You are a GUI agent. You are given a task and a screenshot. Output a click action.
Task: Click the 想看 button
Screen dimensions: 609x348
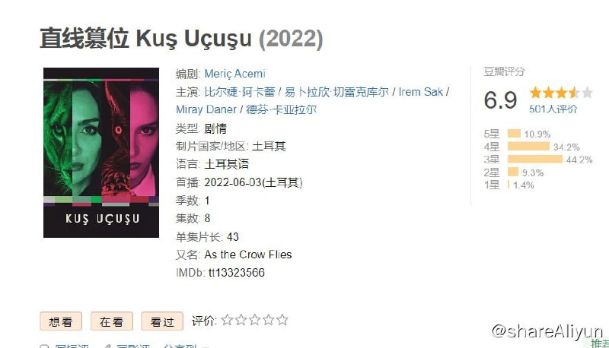(61, 321)
